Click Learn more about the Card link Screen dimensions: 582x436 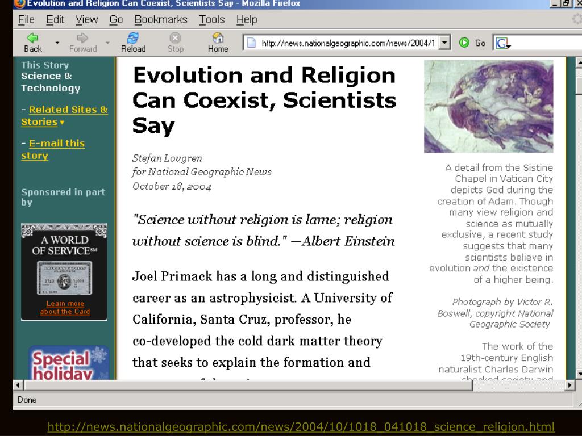point(65,308)
